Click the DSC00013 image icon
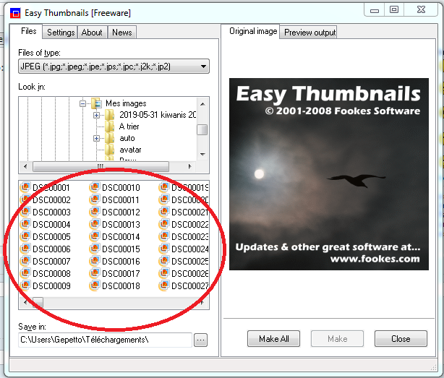This screenshot has width=444, height=378. 94,224
